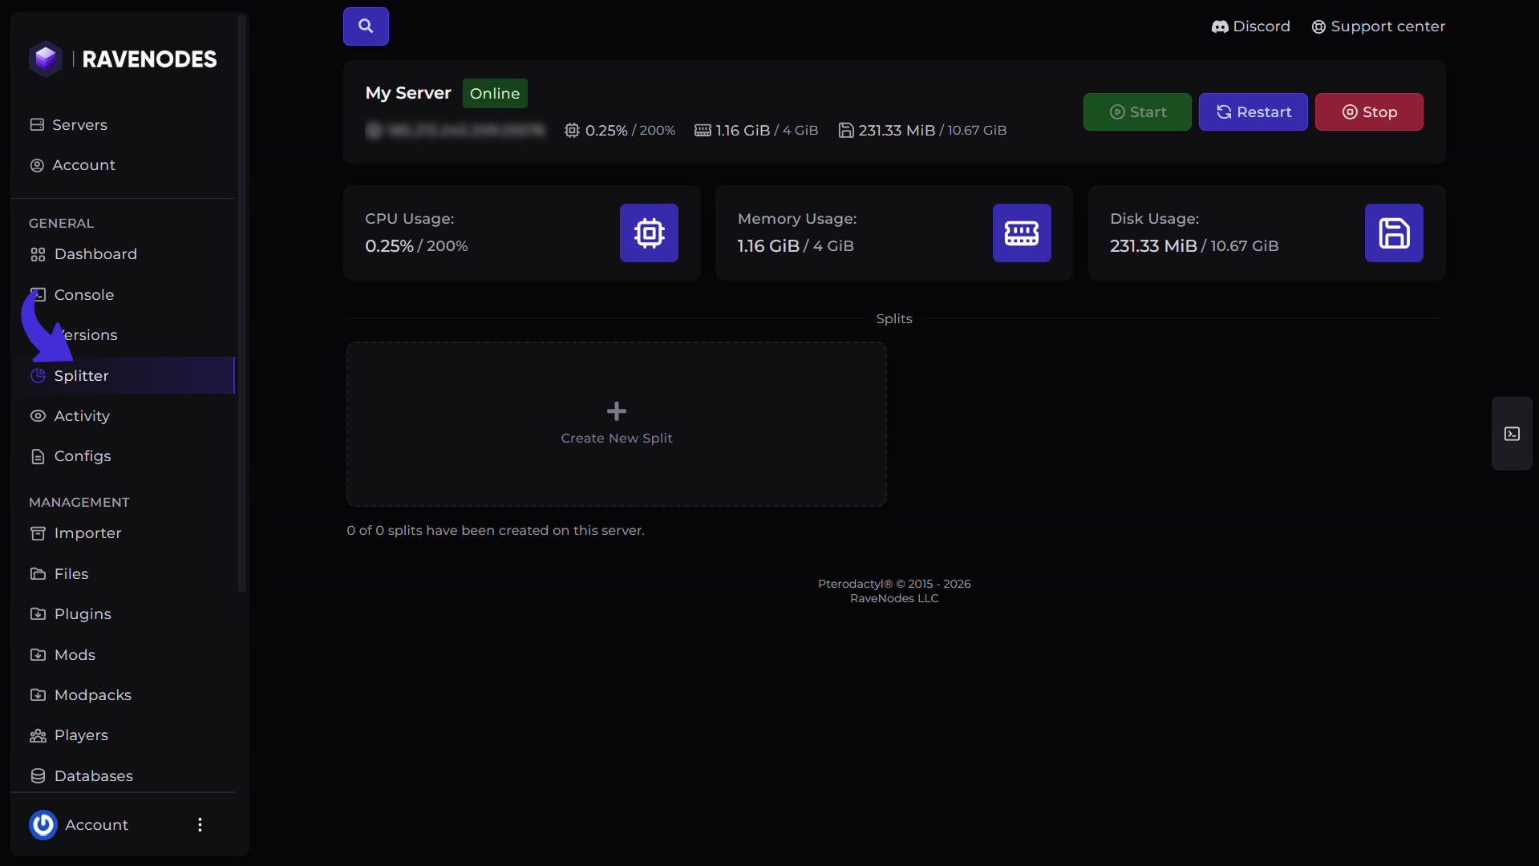Stop the server

coord(1369,111)
